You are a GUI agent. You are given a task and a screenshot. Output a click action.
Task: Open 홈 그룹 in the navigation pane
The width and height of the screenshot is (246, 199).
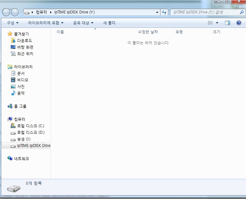click(20, 106)
